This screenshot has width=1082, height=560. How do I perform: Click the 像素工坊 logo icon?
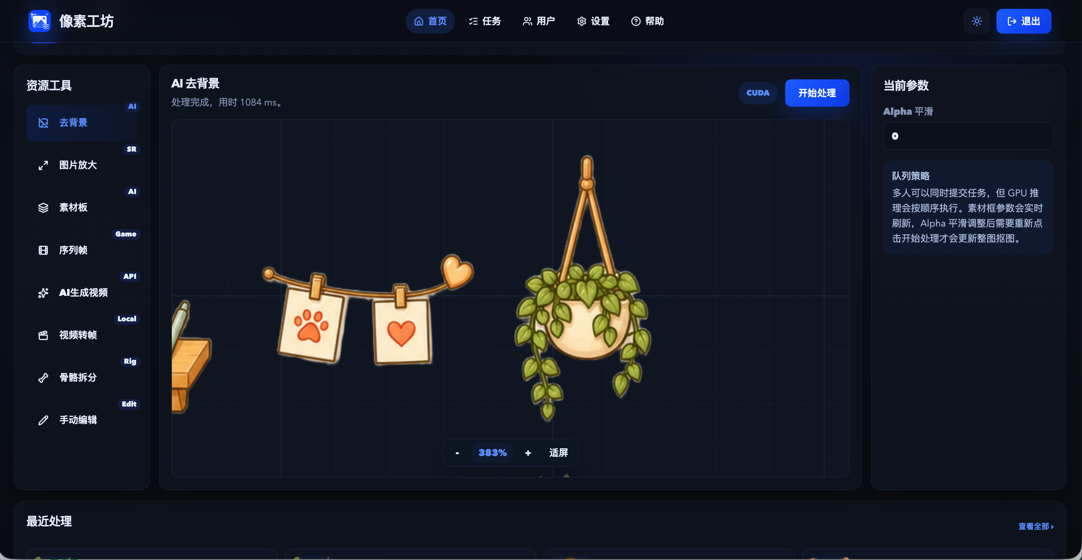(x=39, y=21)
